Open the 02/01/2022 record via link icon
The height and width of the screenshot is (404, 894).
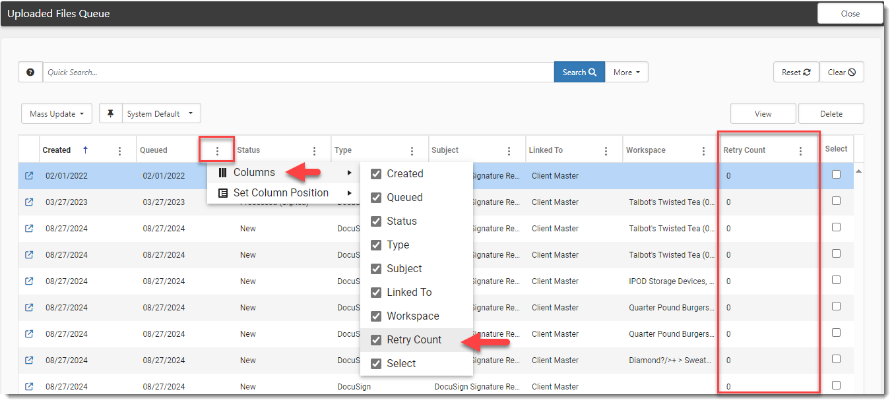pos(29,176)
